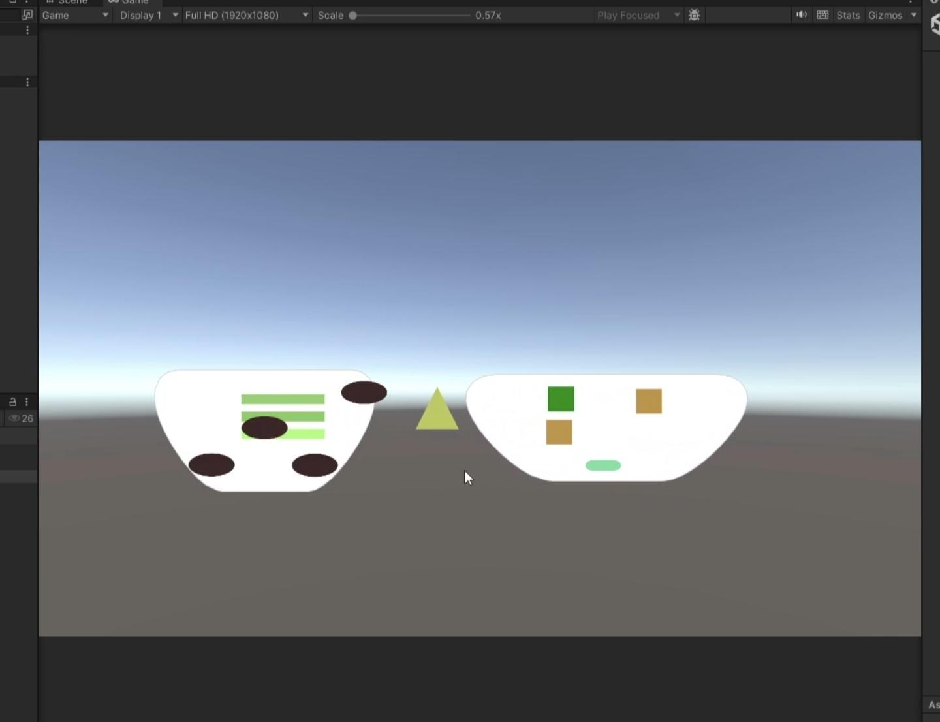Open the Game view mode dropdown

74,15
